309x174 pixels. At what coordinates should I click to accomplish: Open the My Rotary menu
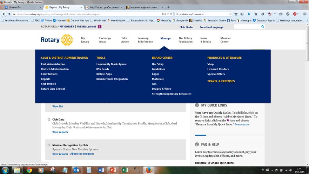tap(85, 40)
